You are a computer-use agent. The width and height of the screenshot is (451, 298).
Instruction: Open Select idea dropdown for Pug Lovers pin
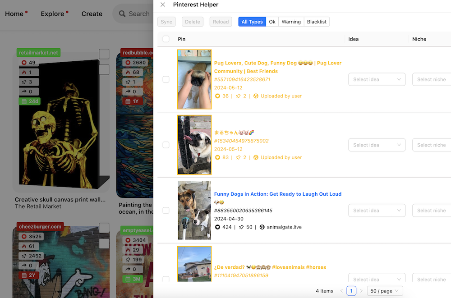click(377, 79)
